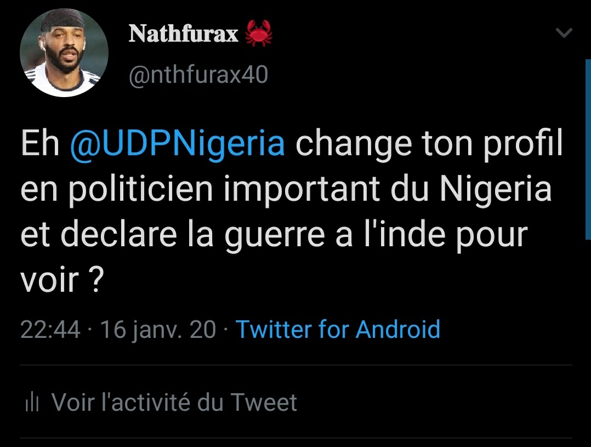Click "Eh" at the tweet's start

pyautogui.click(x=40, y=144)
